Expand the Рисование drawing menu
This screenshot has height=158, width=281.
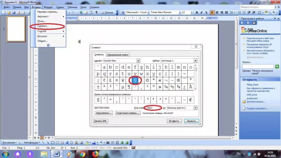9,143
